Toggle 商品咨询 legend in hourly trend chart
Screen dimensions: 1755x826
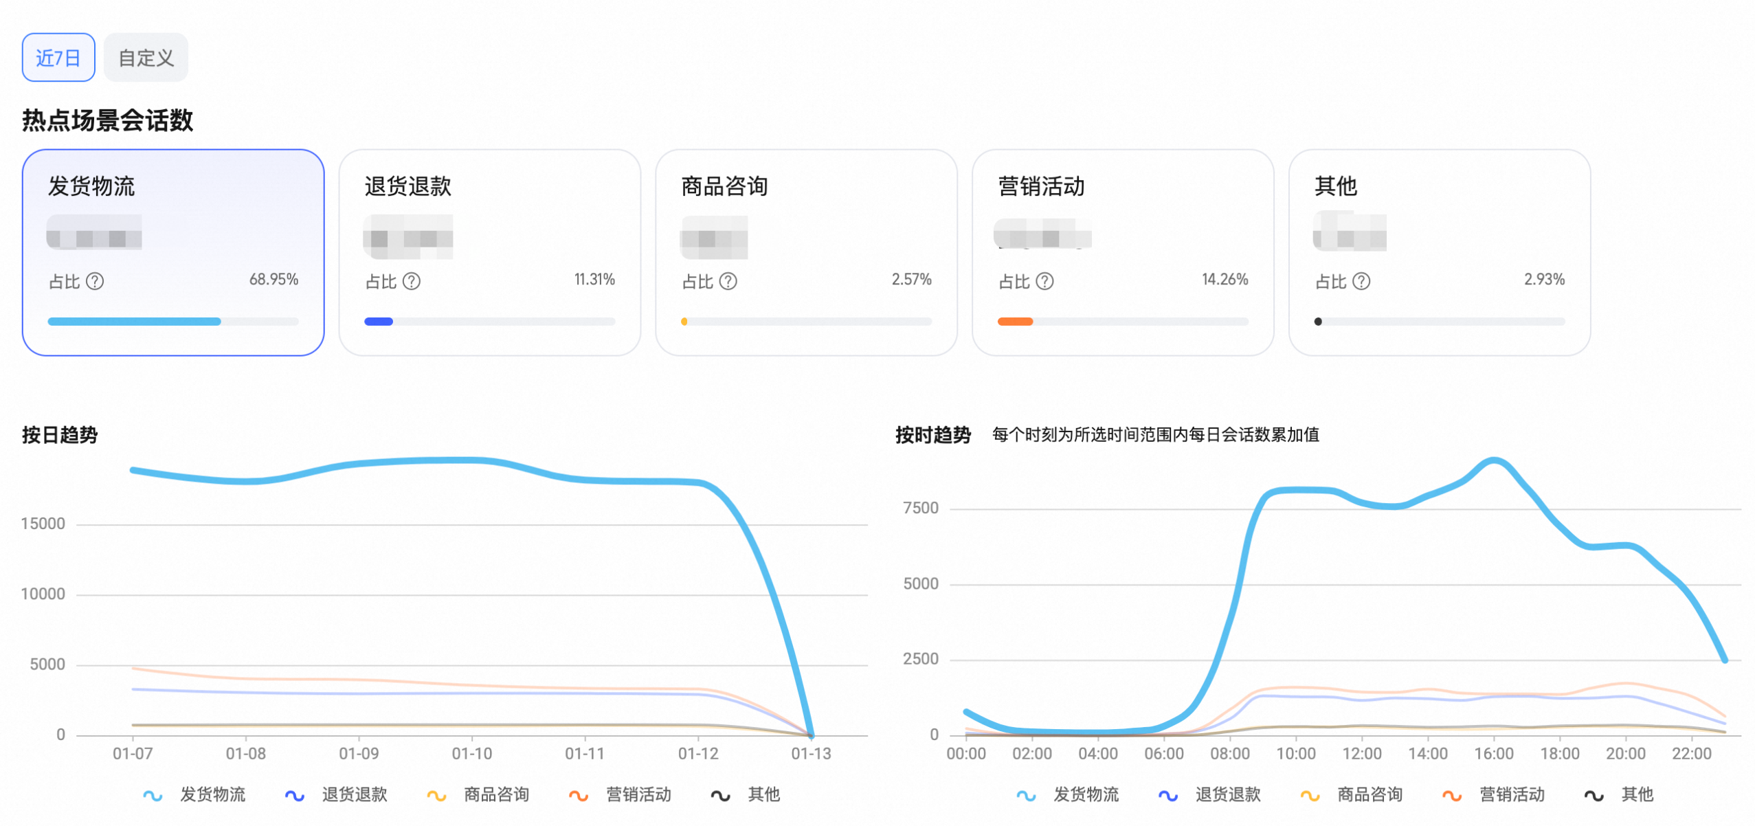(1352, 795)
